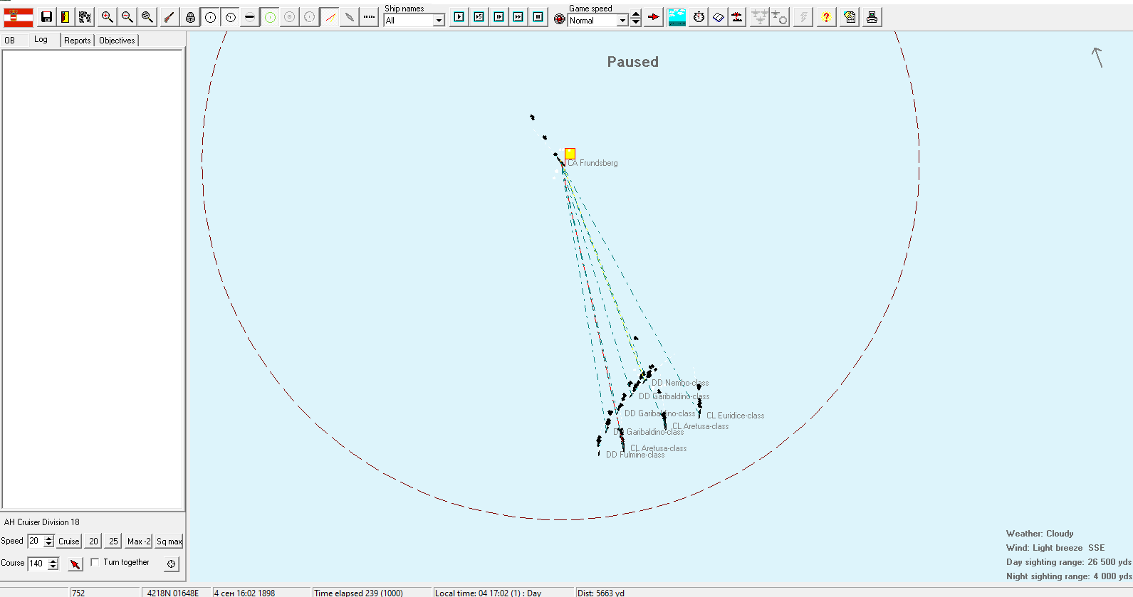1133x597 pixels.
Task: Click the red sinking ship icon
Action: (737, 17)
